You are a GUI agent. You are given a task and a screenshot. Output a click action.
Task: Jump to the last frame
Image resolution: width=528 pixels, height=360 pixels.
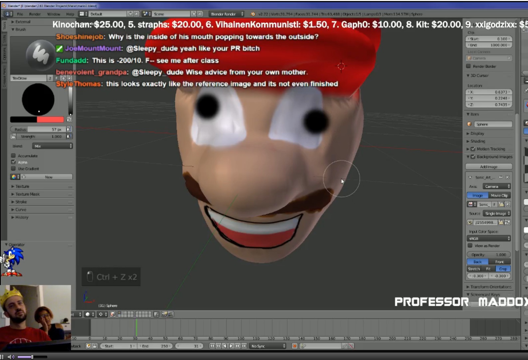pyautogui.click(x=244, y=346)
